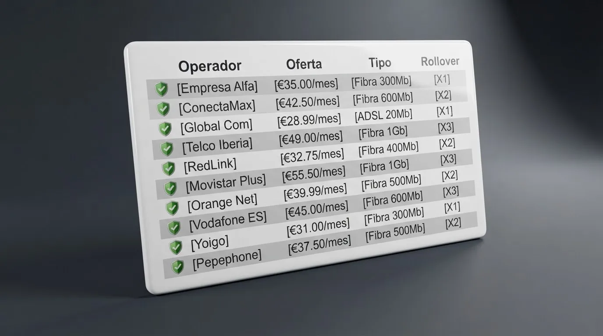Select the shield icon on the RedLink row
603x336 pixels.
168,168
